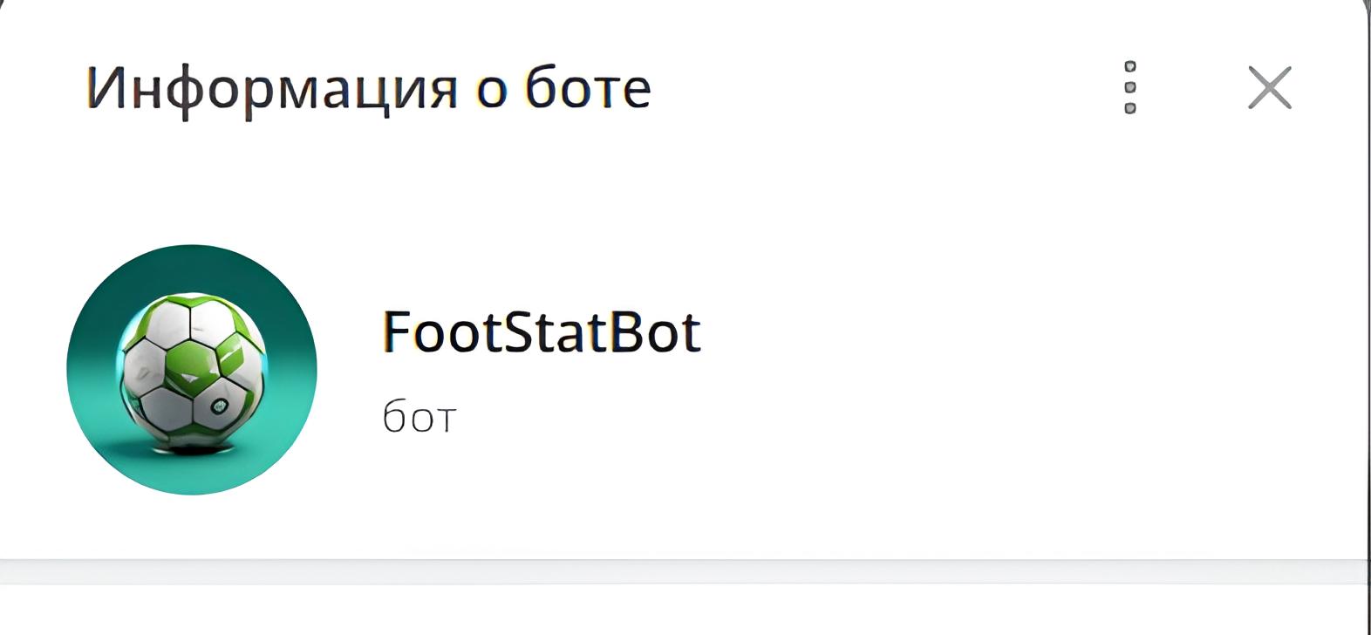
Task: Close the bot information panel
Action: tap(1269, 87)
